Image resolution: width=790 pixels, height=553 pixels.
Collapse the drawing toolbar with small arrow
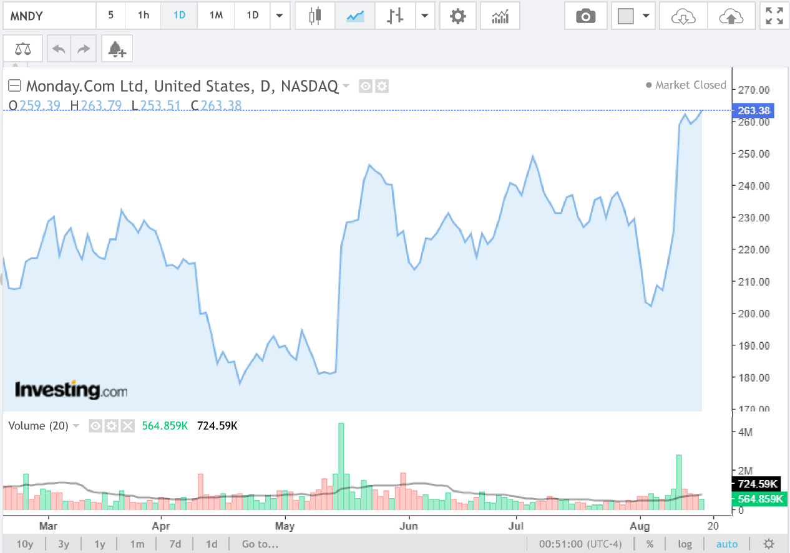coord(16,64)
